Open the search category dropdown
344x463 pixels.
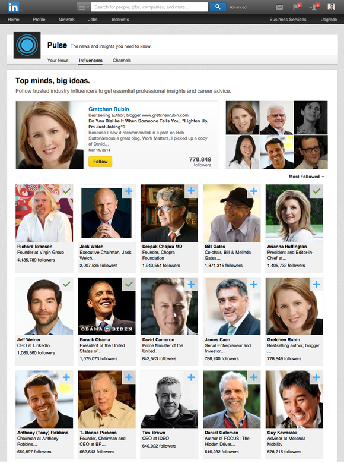pyautogui.click(x=84, y=7)
